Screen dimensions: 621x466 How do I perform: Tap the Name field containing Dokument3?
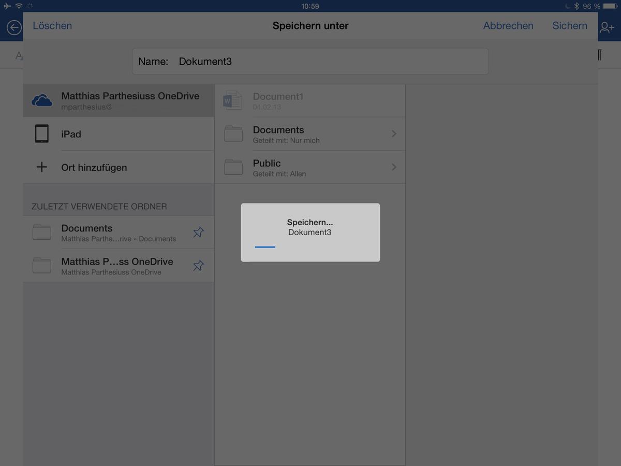tap(310, 61)
